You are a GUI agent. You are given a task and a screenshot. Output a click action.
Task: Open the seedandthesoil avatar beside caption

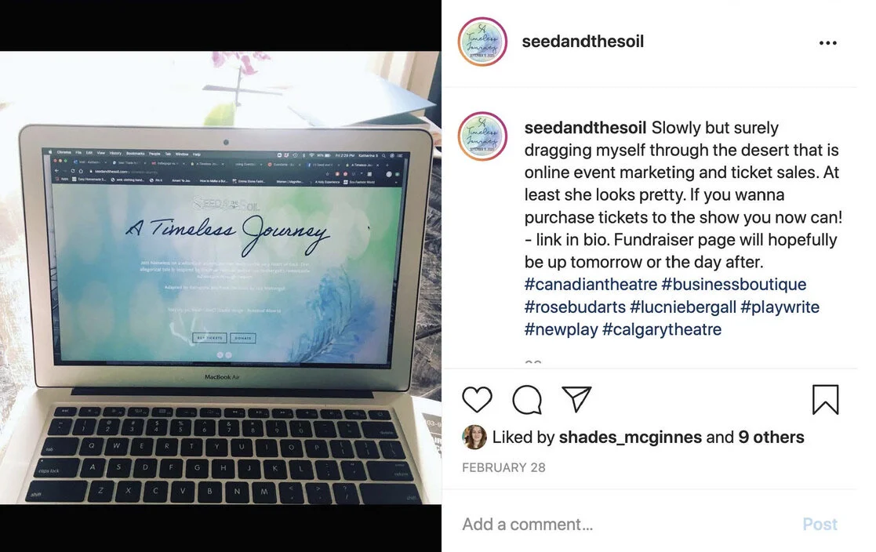tap(482, 136)
